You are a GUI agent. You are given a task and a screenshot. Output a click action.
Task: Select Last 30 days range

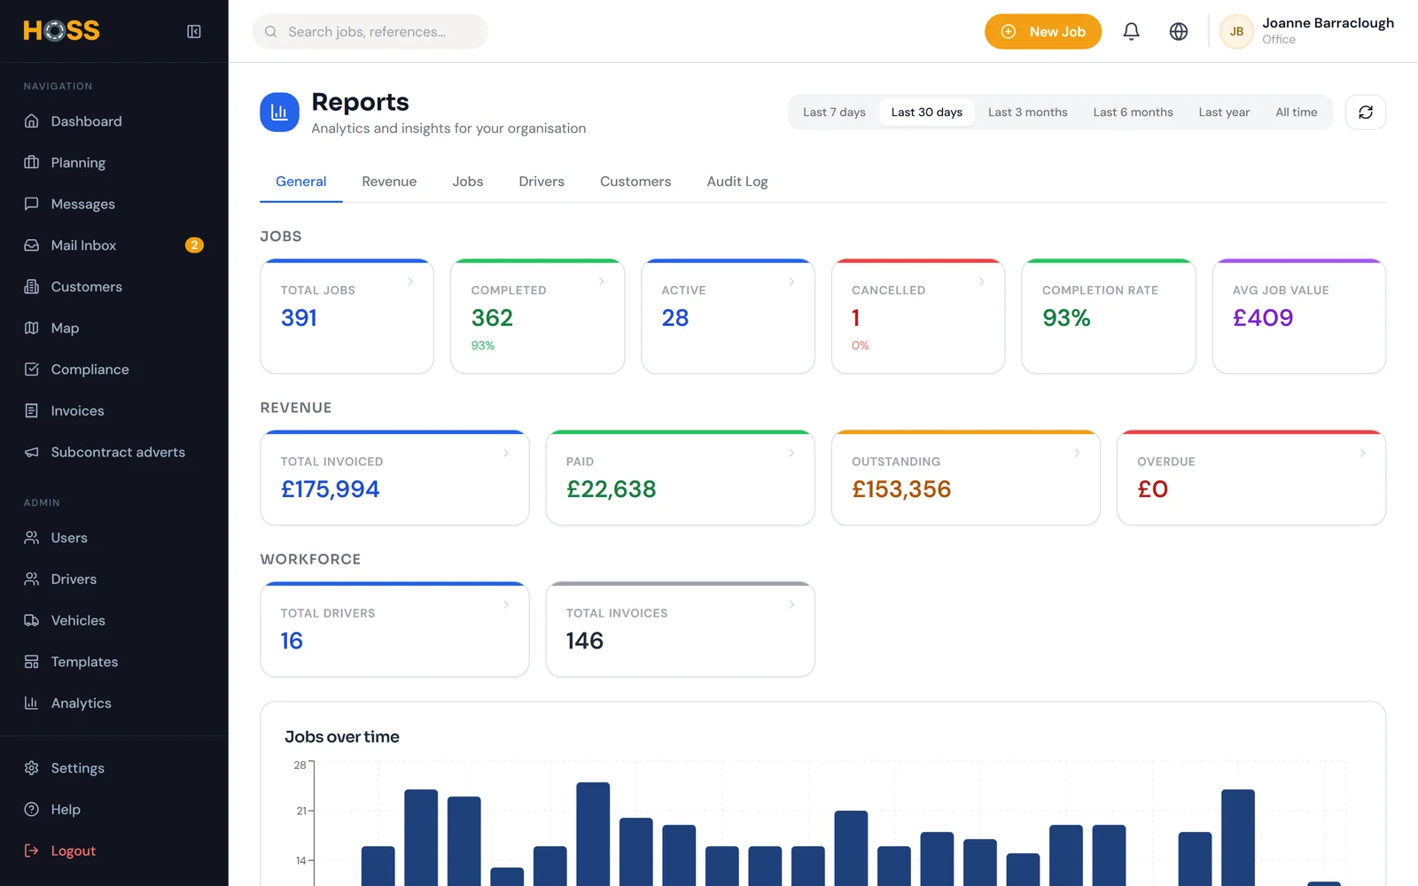click(x=926, y=113)
